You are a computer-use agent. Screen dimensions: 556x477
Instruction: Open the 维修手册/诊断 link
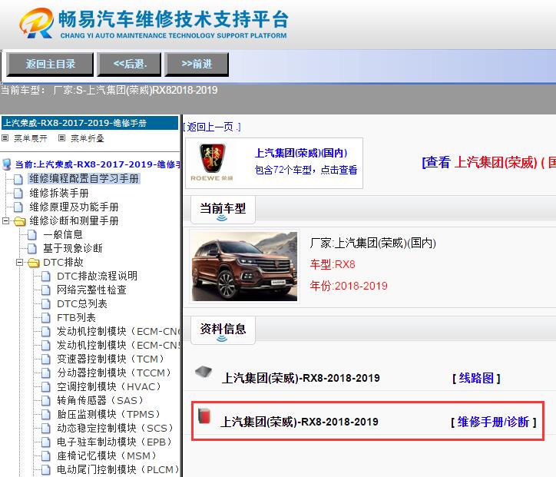pyautogui.click(x=493, y=422)
